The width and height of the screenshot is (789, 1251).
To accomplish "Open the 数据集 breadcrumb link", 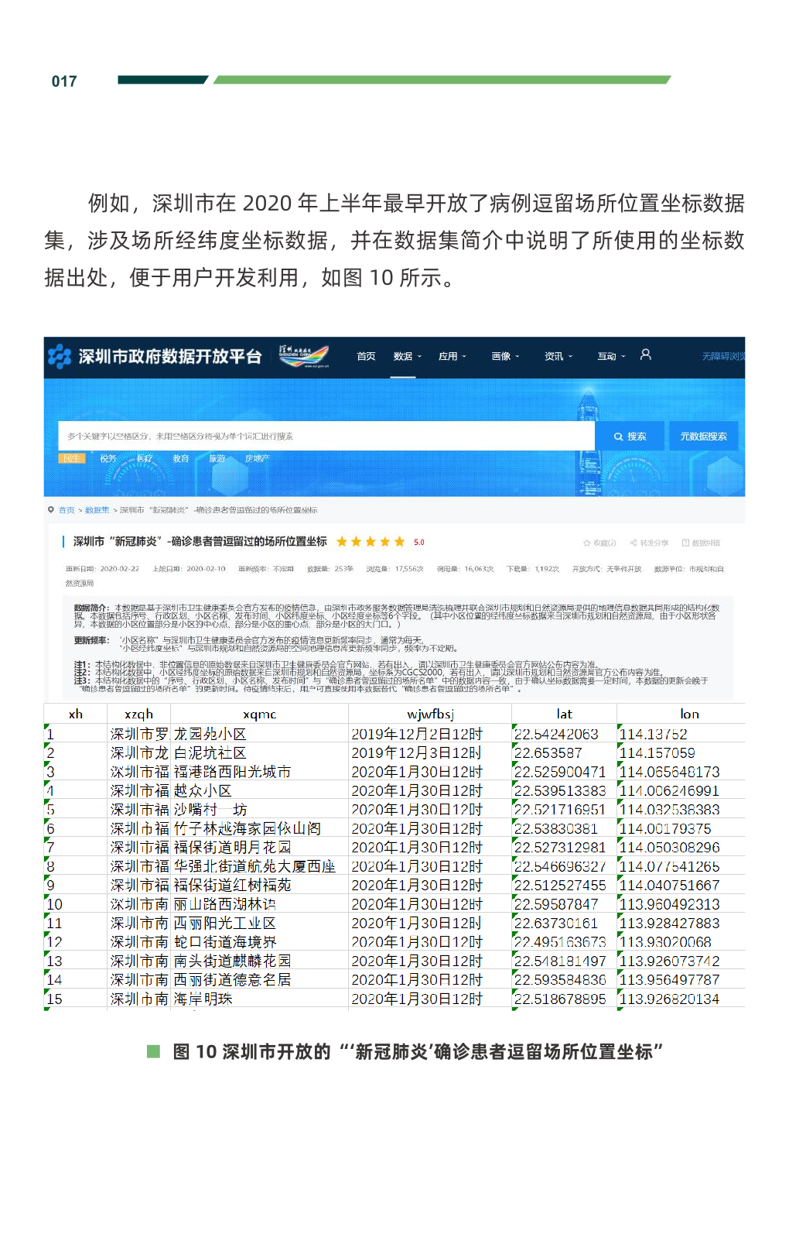I will [97, 510].
